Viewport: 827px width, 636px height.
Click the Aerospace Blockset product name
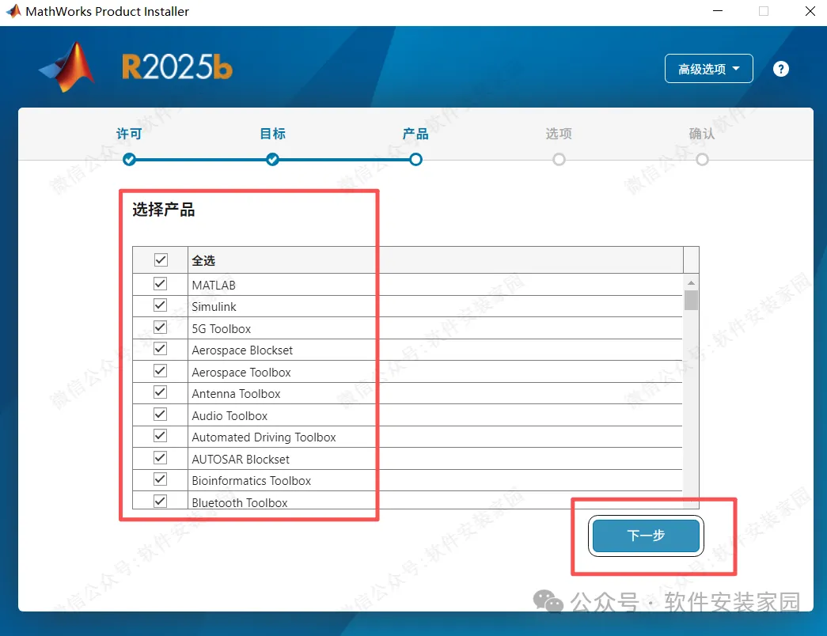coord(242,350)
